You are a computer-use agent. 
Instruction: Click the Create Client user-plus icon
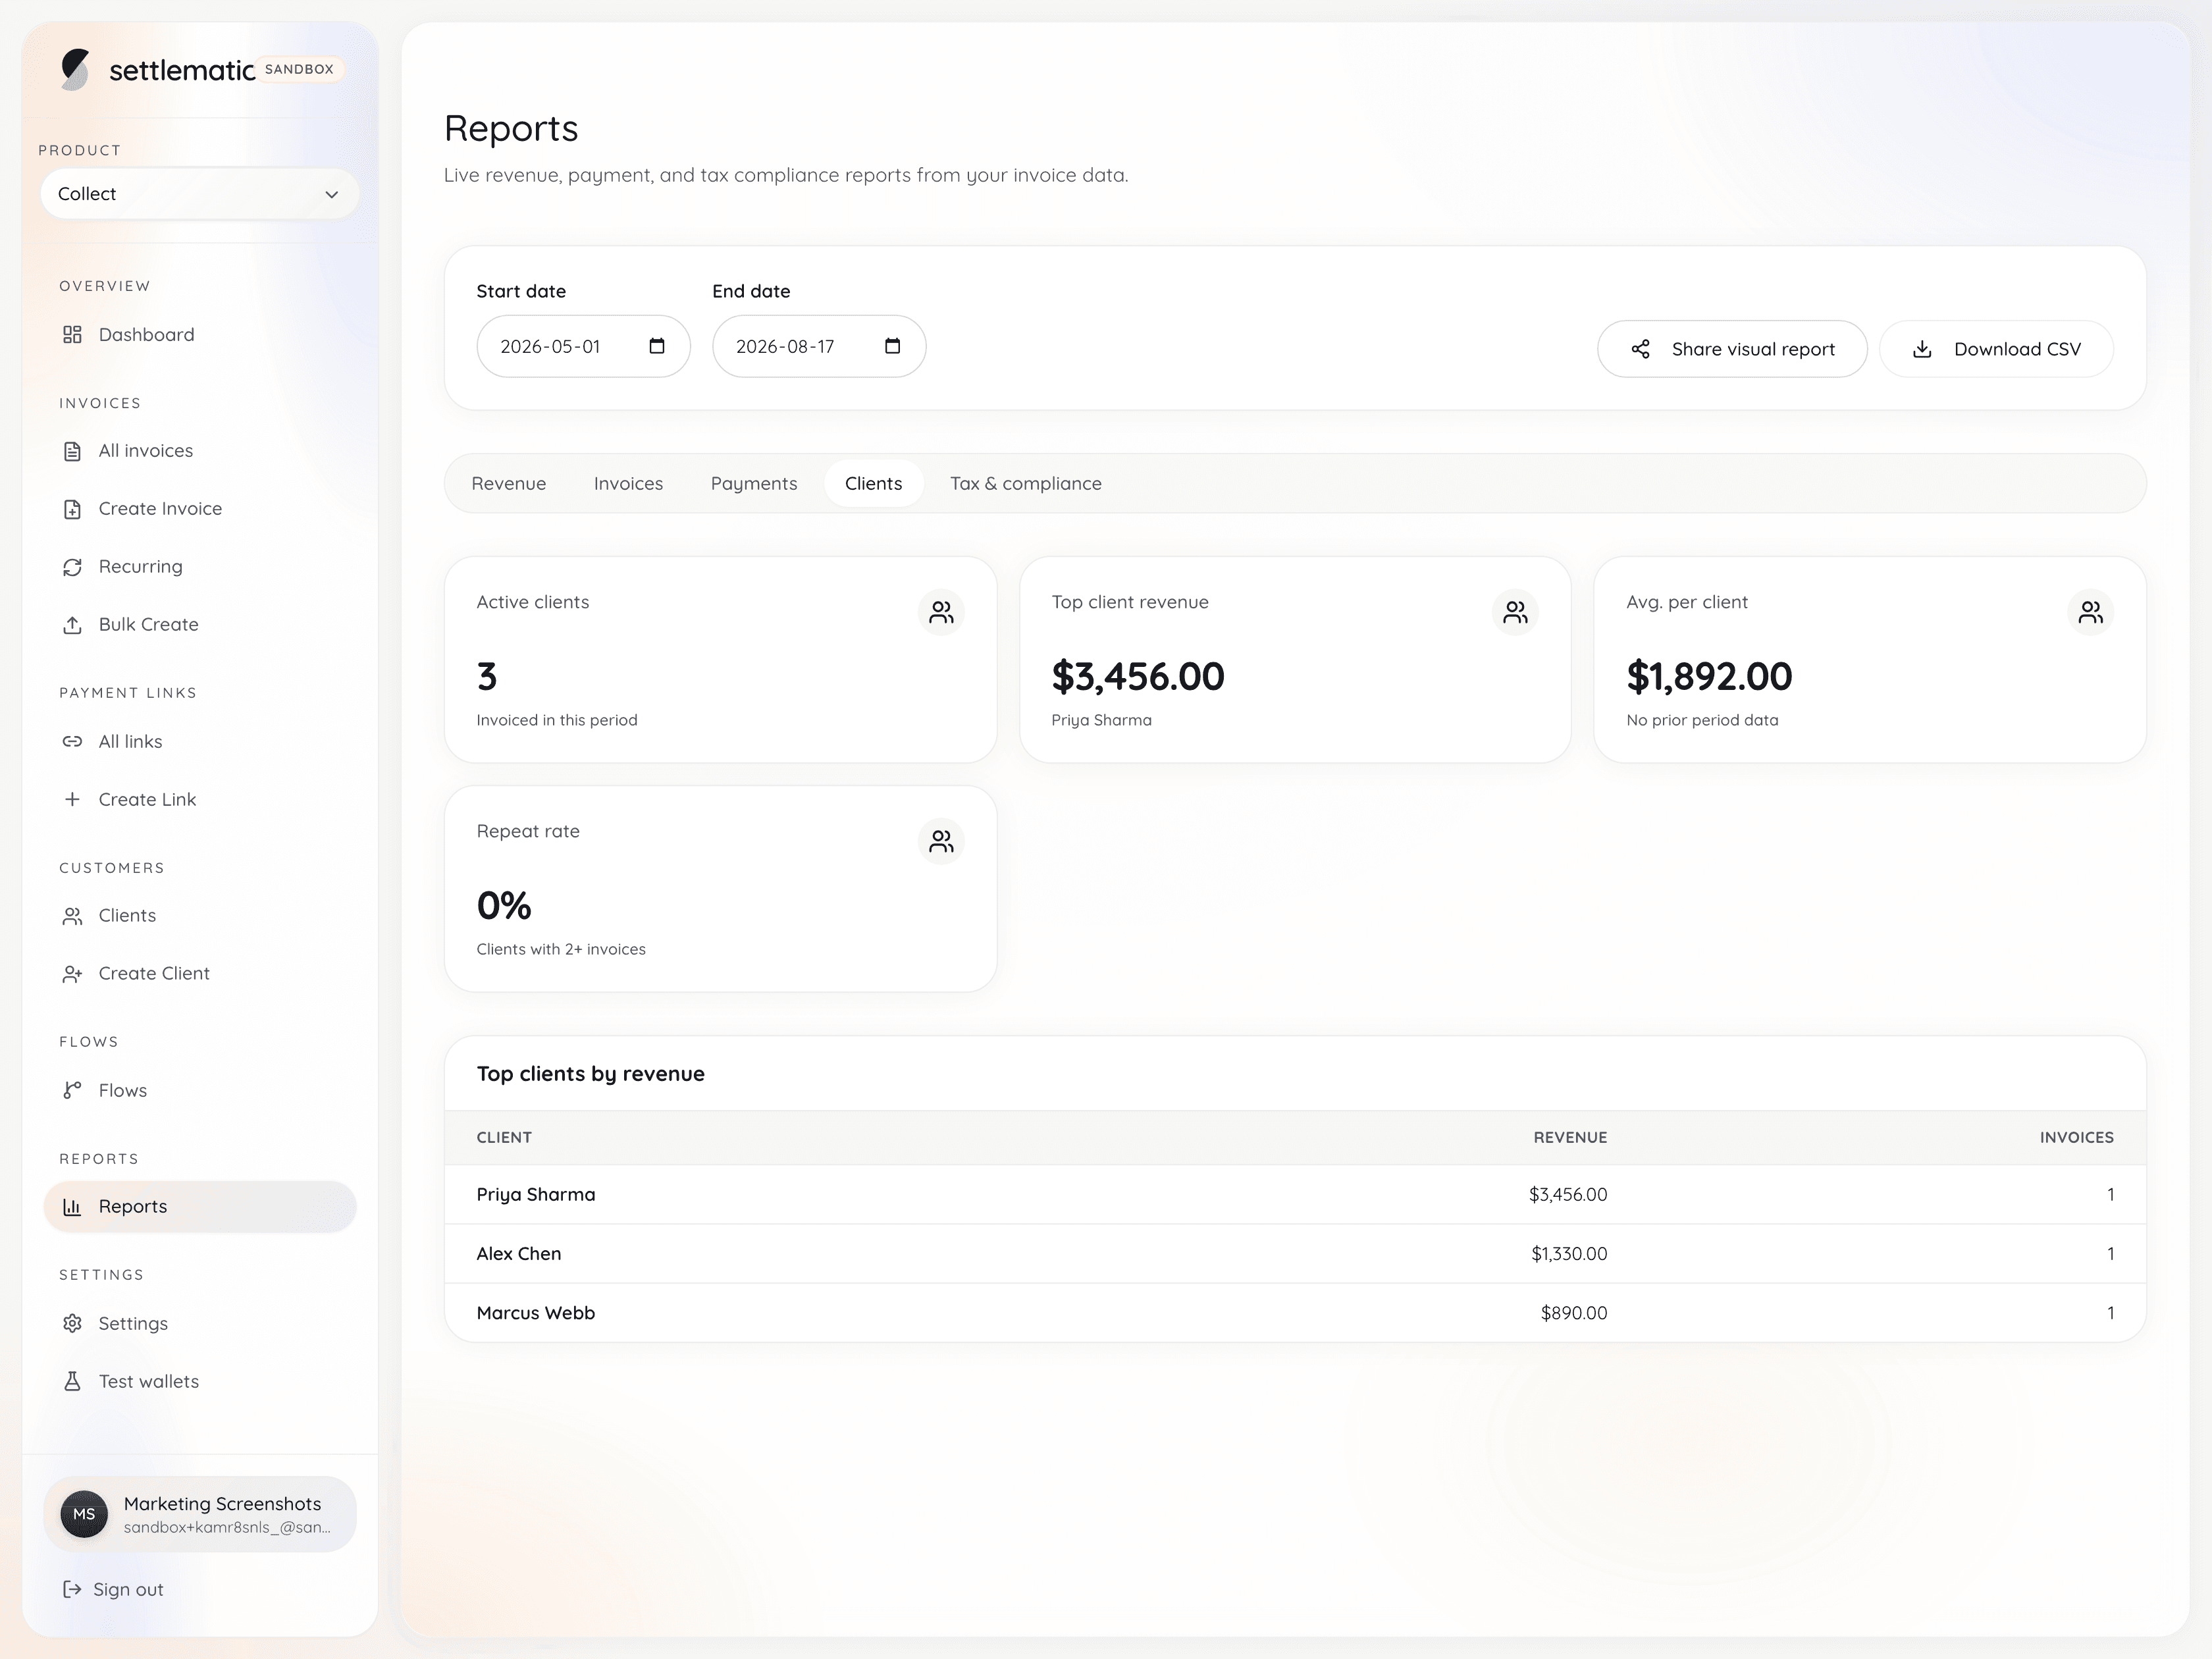pyautogui.click(x=72, y=974)
